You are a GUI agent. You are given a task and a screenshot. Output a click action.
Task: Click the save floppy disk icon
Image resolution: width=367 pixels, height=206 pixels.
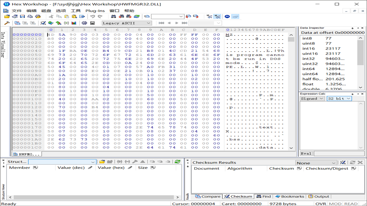[22, 16]
